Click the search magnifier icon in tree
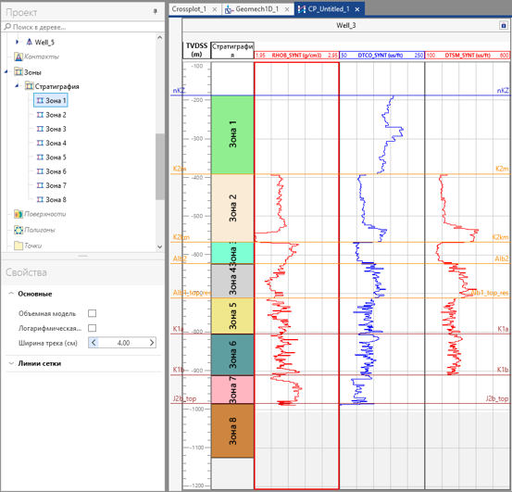Viewport: 512px width, 492px height. (7, 27)
